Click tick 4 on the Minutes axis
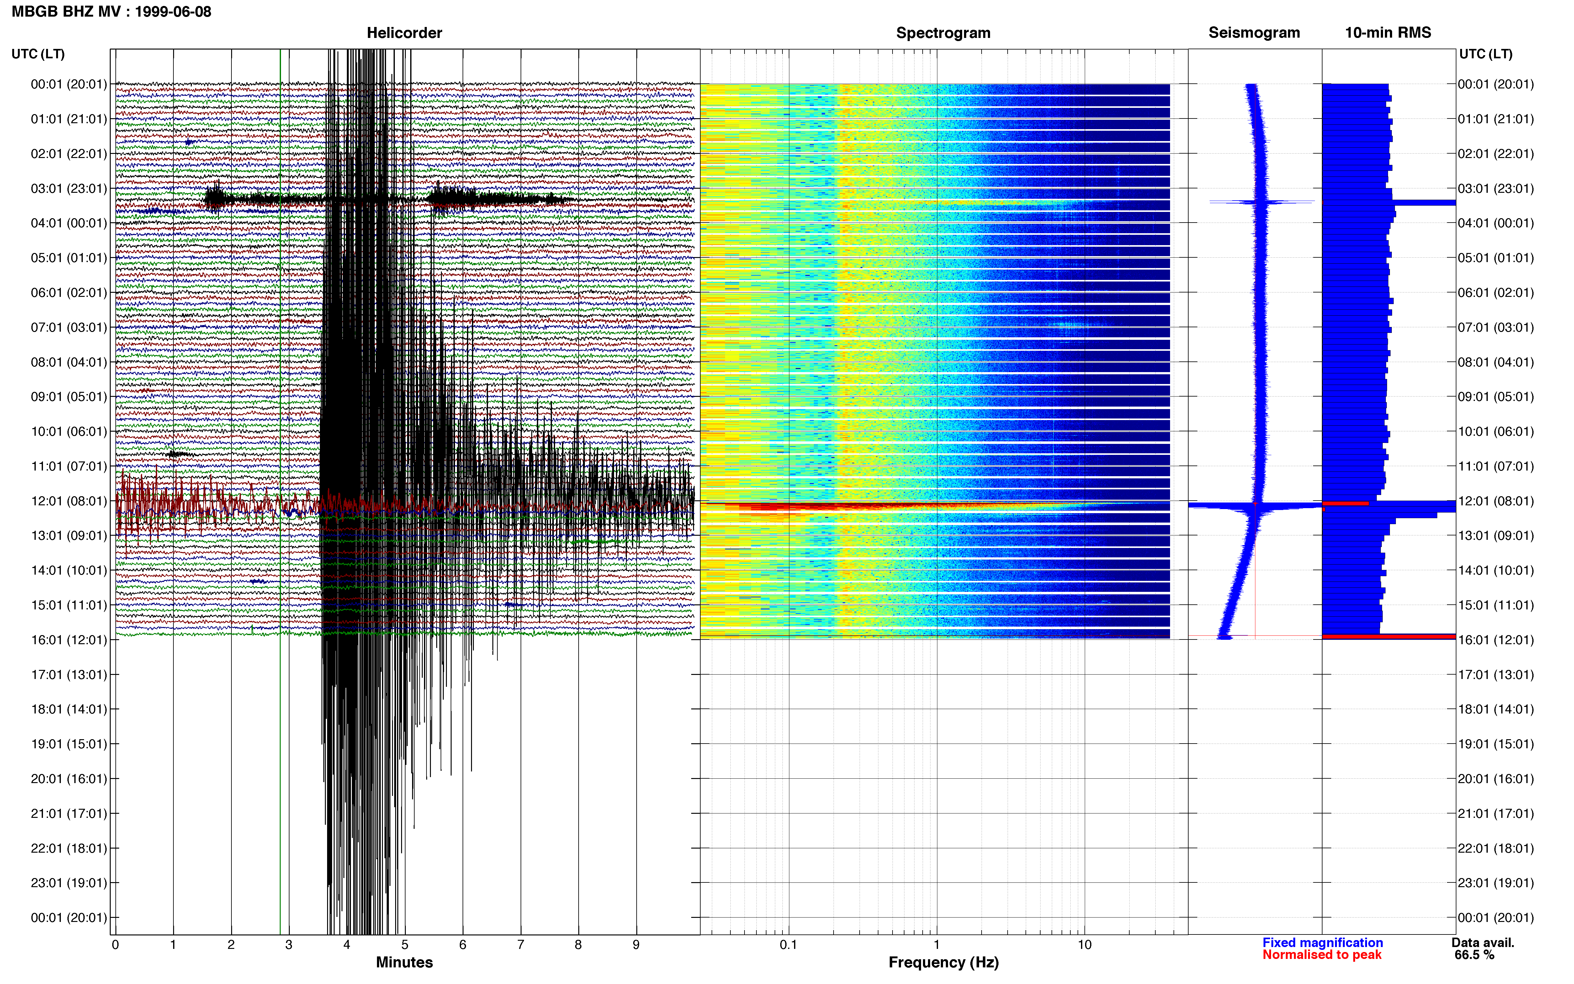Screen dimensions: 1574x984 point(347,945)
